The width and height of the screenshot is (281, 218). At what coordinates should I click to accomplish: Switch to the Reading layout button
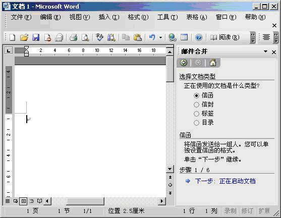click(224, 37)
